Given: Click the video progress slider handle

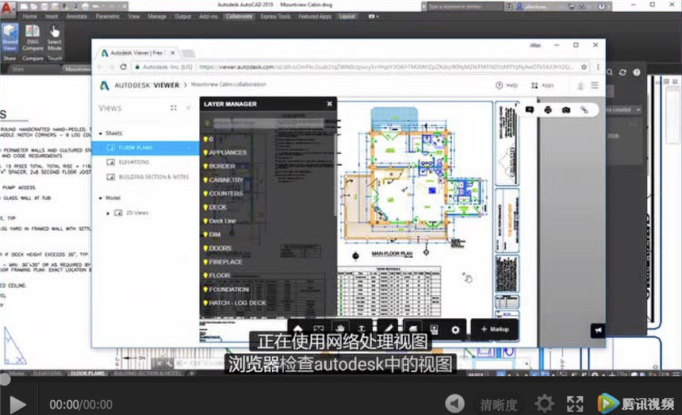Looking at the screenshot, I should [4, 379].
